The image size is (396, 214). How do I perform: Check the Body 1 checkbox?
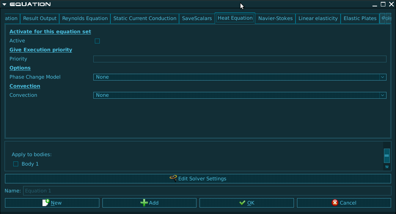click(16, 164)
